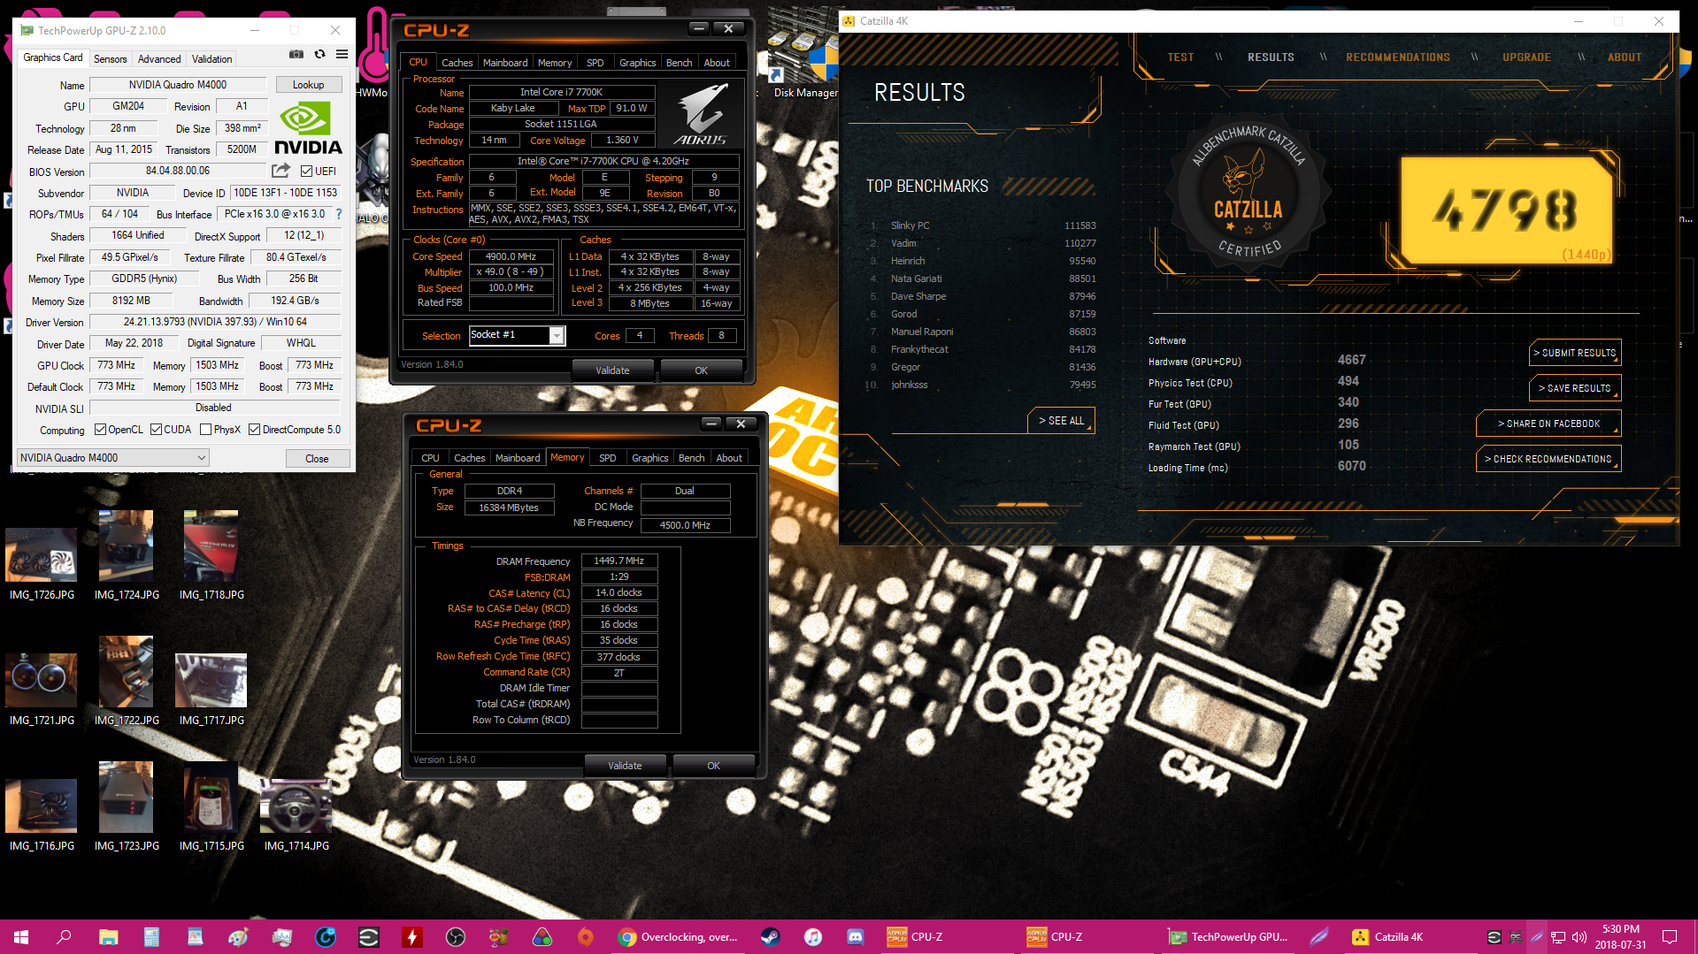Open the Paint taskbar icon

click(x=238, y=937)
